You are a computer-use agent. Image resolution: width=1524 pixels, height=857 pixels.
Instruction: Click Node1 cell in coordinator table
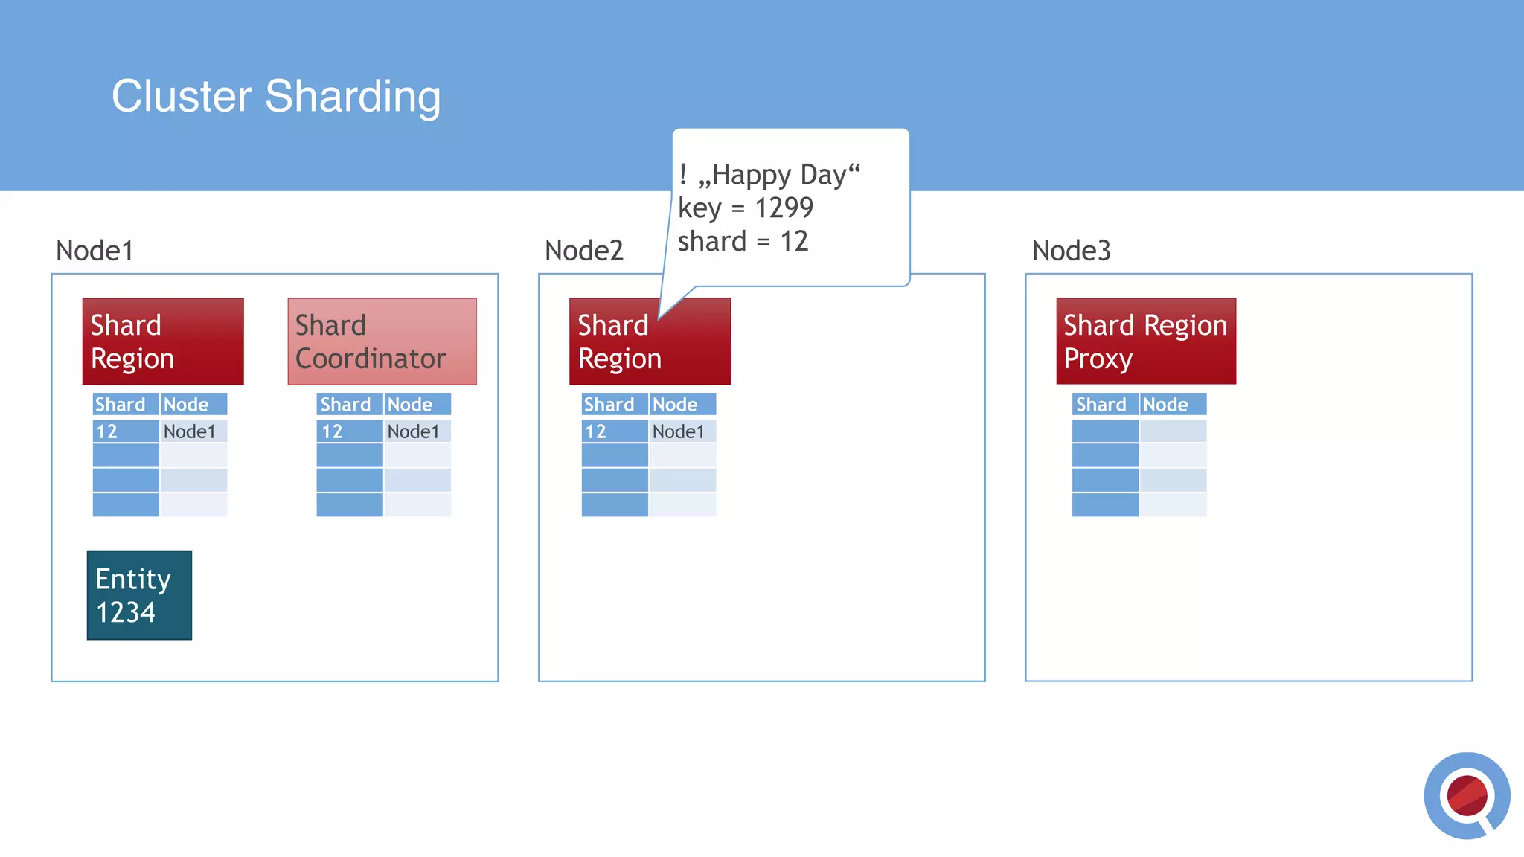pyautogui.click(x=417, y=431)
